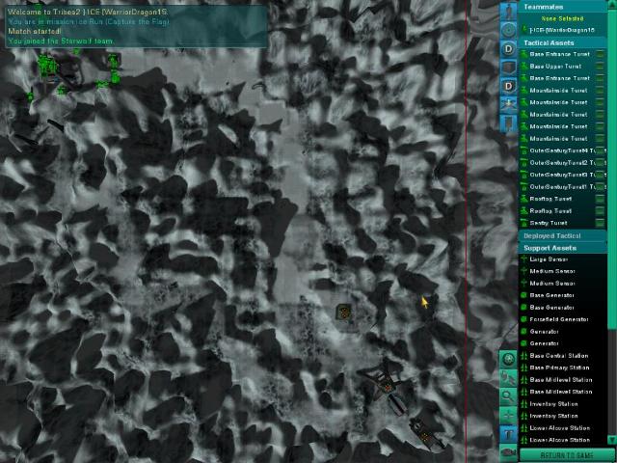The width and height of the screenshot is (617, 463).
Task: Select the Base Upper Turret row
Action: pyautogui.click(x=563, y=67)
